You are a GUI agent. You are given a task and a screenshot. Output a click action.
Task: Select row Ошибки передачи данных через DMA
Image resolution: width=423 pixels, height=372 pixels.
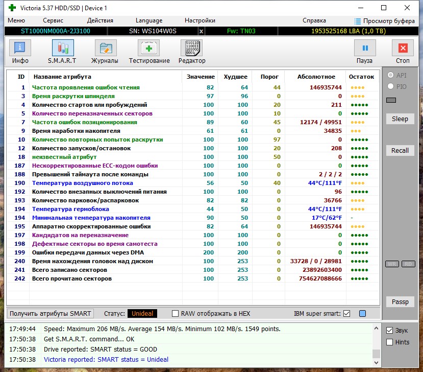click(x=193, y=252)
